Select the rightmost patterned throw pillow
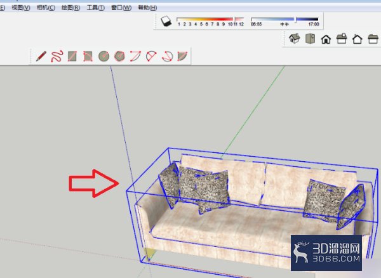The image size is (381, 278). click(352, 206)
